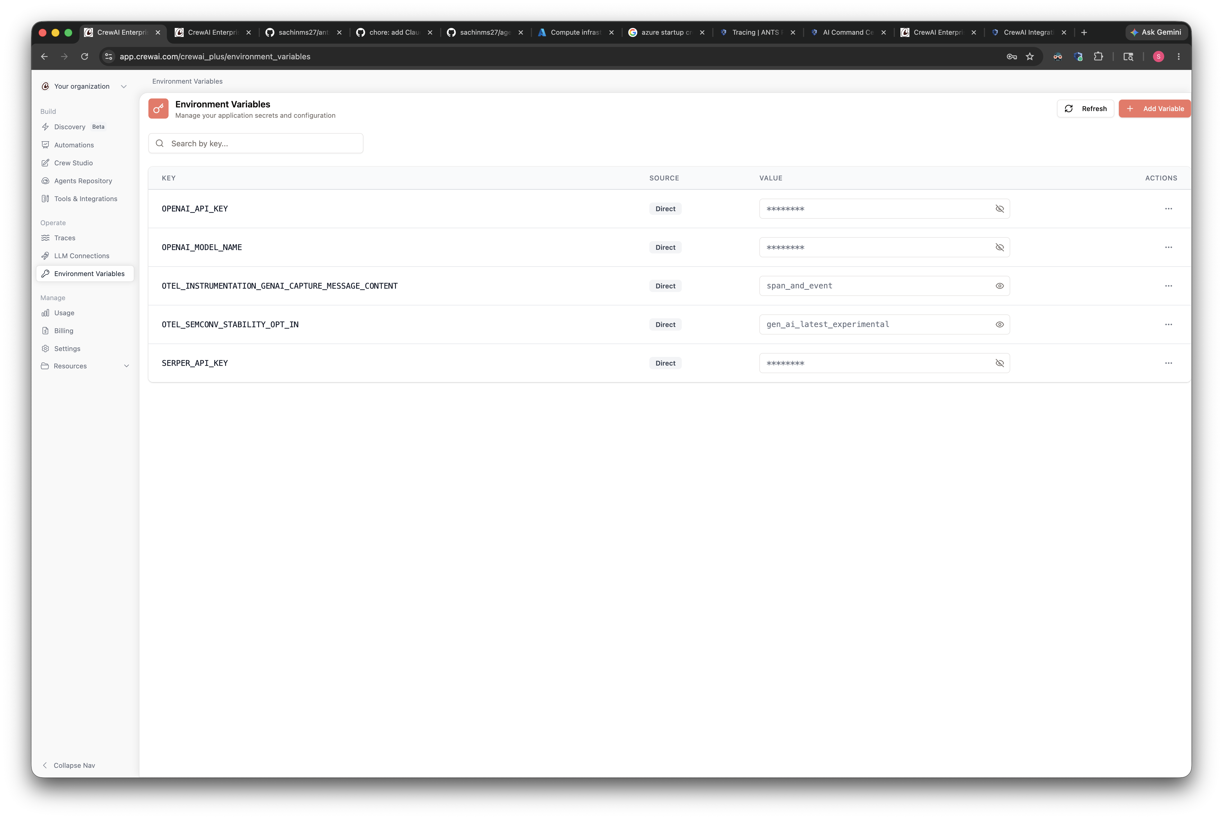The width and height of the screenshot is (1223, 819).
Task: Click the gen_ai_latest_experimental value field
Action: (x=884, y=325)
